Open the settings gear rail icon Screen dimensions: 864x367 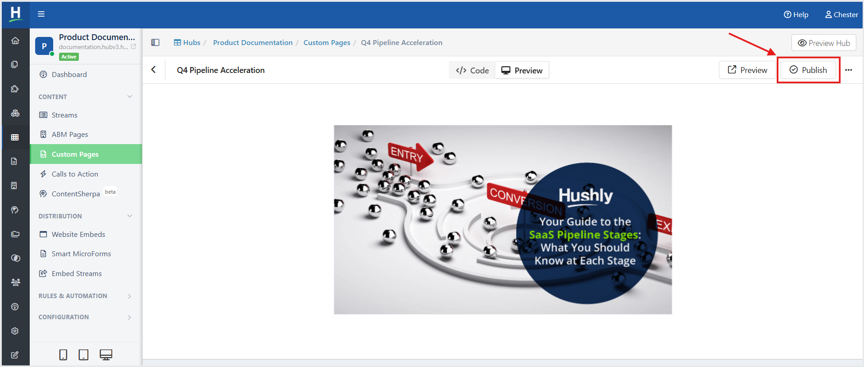15,331
